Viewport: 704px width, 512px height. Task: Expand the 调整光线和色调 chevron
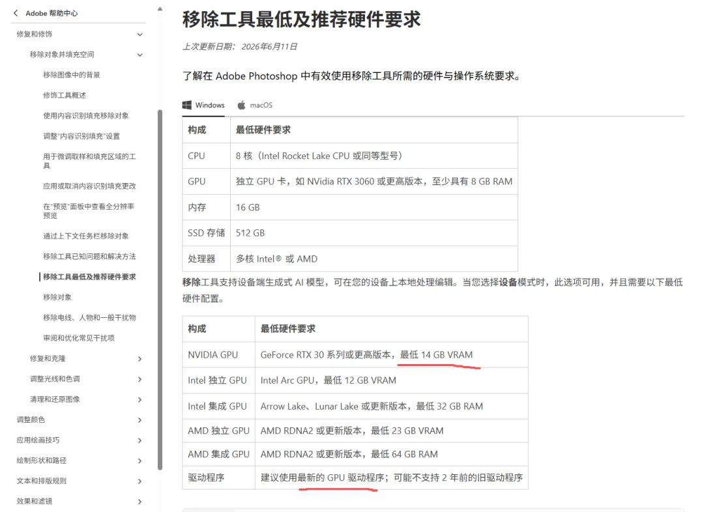pos(139,379)
